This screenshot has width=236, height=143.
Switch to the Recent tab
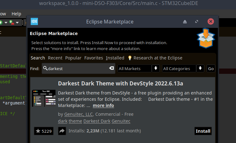pyautogui.click(x=55, y=58)
